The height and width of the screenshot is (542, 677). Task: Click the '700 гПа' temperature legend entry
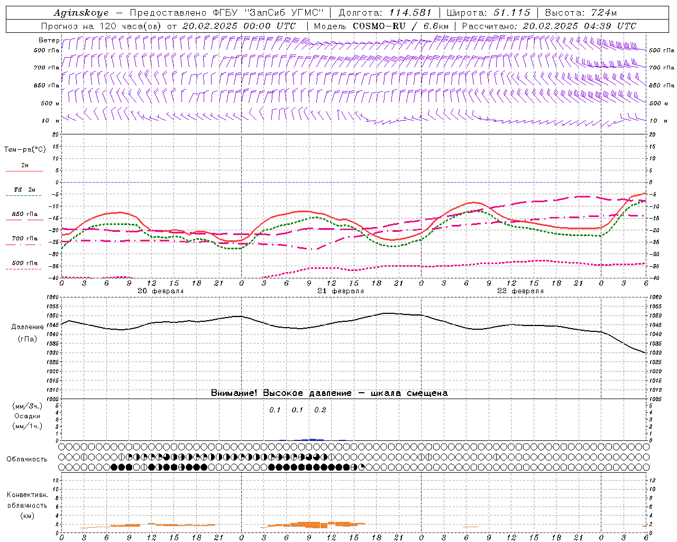[25, 239]
